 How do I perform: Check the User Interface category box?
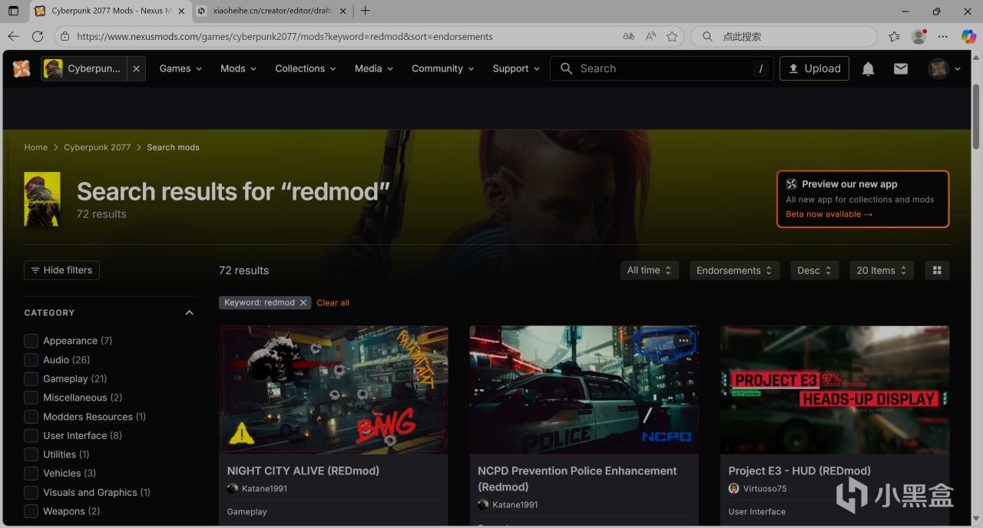click(x=31, y=435)
